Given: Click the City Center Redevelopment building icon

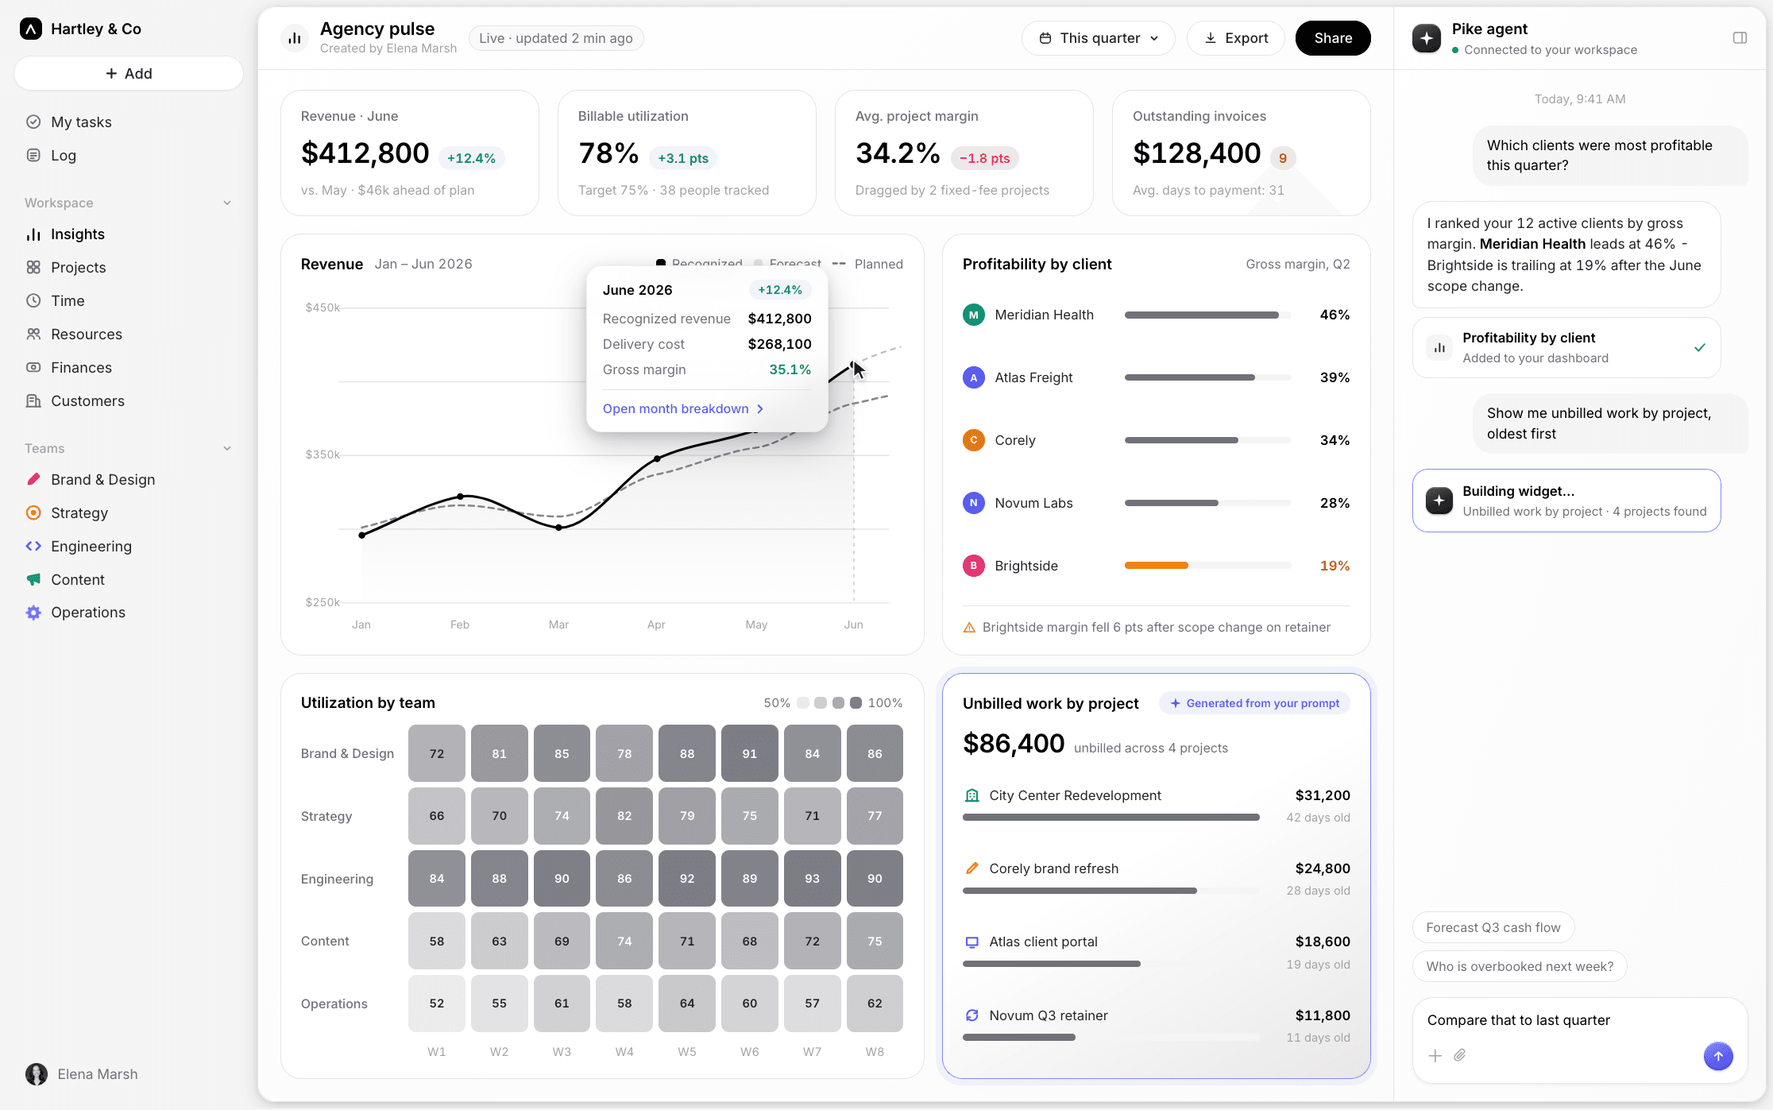Looking at the screenshot, I should click(971, 795).
